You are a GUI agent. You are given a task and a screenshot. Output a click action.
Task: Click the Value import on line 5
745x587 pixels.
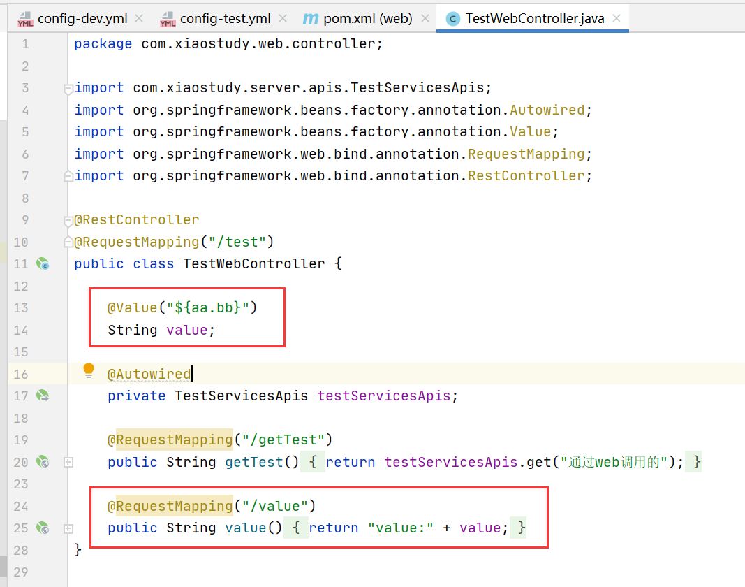[x=530, y=132]
